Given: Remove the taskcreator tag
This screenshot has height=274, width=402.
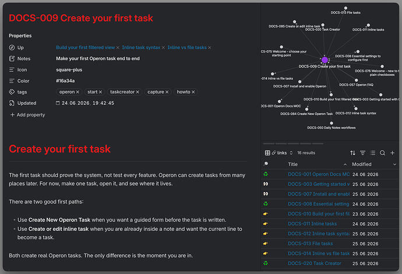Looking at the screenshot, I should tap(137, 92).
